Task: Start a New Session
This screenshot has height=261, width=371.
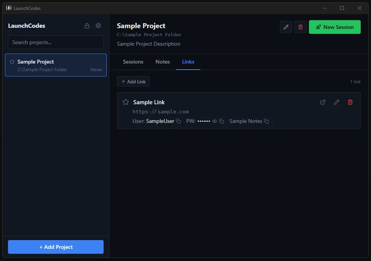Action: click(x=334, y=27)
